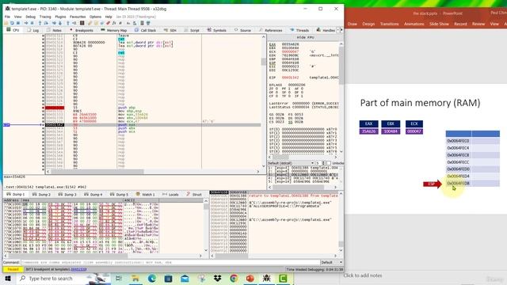
Task: Open the Task View icon on taskbar
Action: (118, 278)
